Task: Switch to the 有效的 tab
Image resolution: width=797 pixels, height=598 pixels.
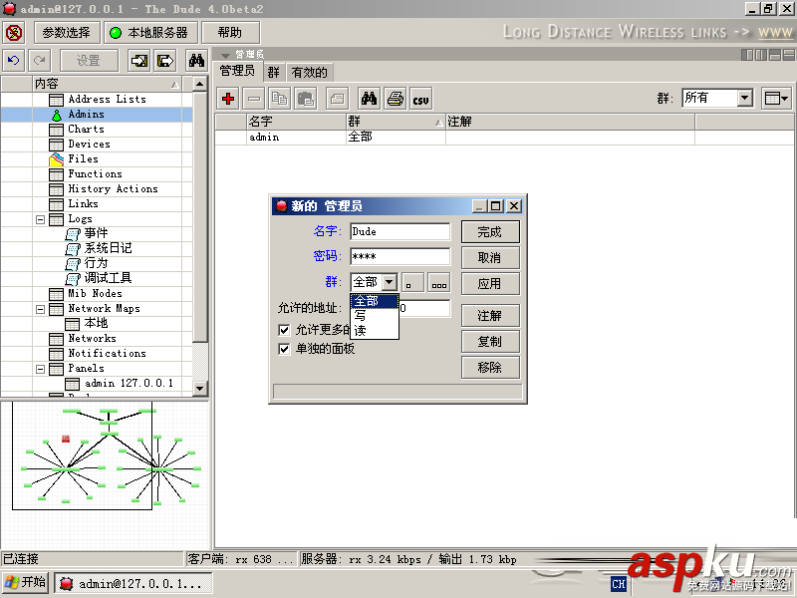Action: pos(309,72)
